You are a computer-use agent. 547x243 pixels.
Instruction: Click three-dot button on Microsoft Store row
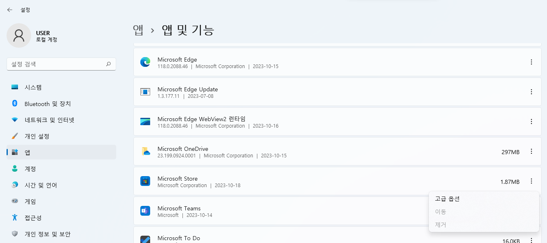click(x=531, y=181)
